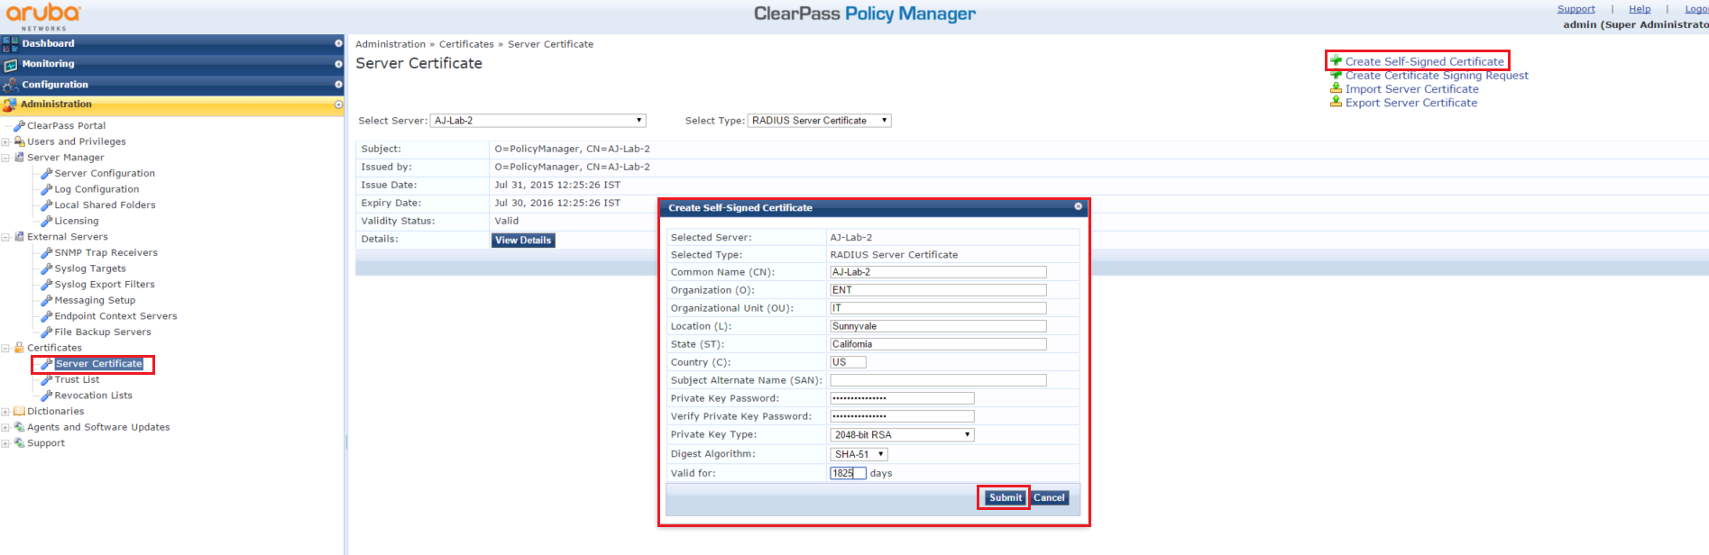The image size is (1709, 555).
Task: Cancel the certificate dialog
Action: point(1049,497)
